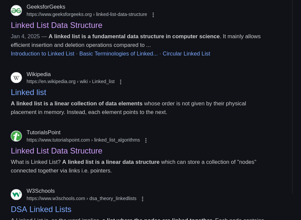Click the W3Schools site name text
301x220 pixels.
(x=41, y=191)
